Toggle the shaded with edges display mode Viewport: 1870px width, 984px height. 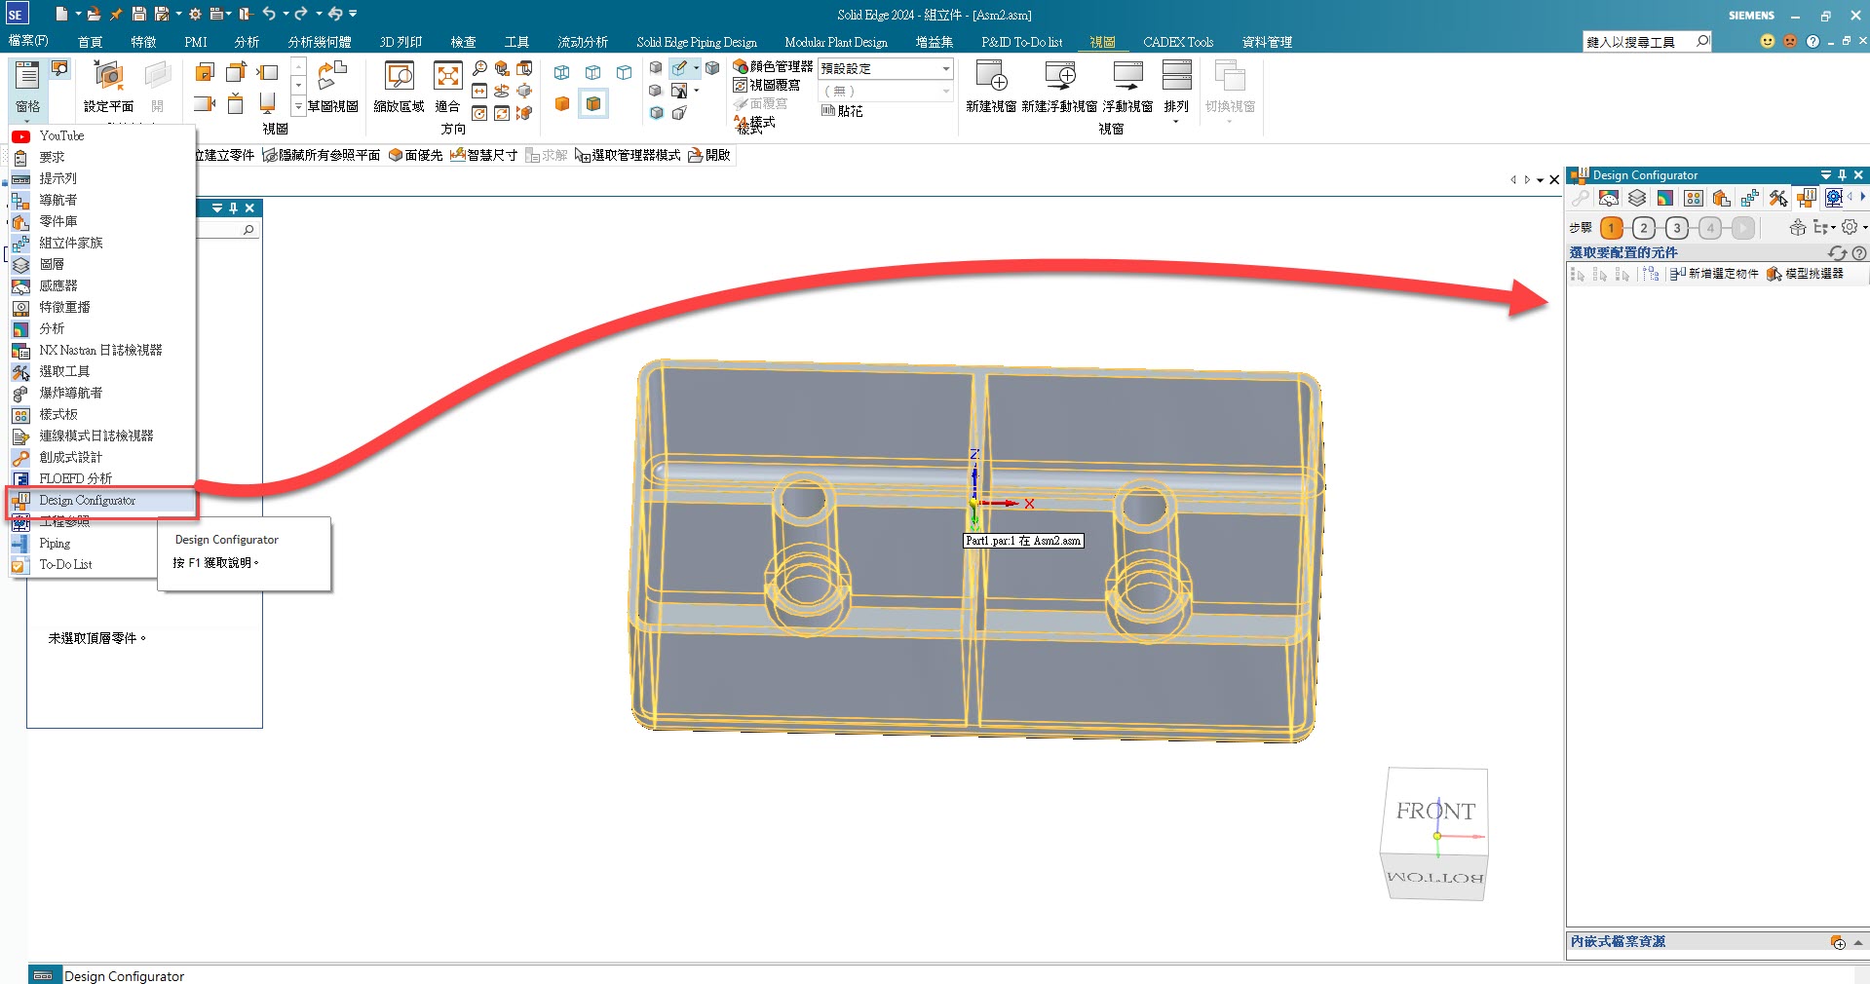tap(592, 103)
